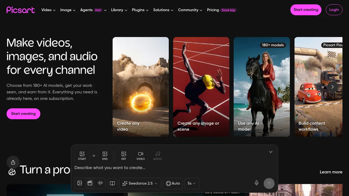
Task: Open the Video menu
Action: [x=49, y=10]
